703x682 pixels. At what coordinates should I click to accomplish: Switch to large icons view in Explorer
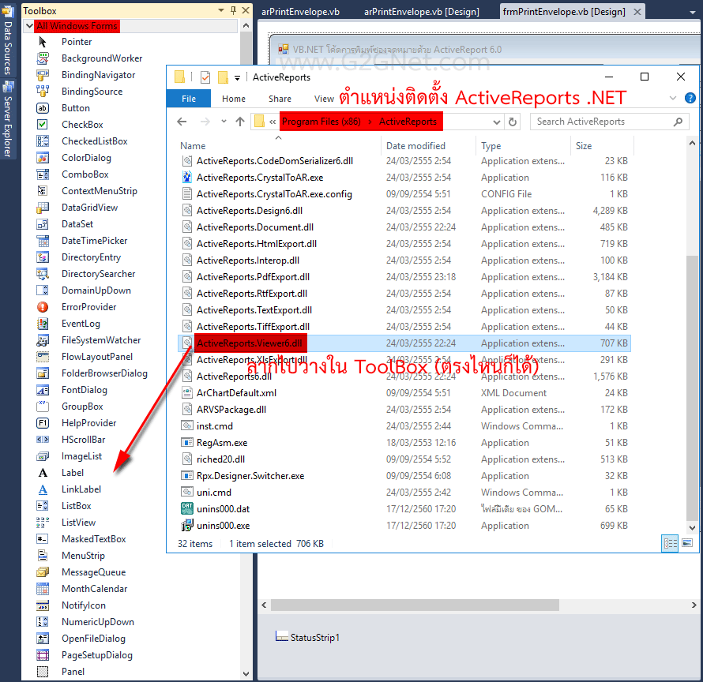point(687,544)
